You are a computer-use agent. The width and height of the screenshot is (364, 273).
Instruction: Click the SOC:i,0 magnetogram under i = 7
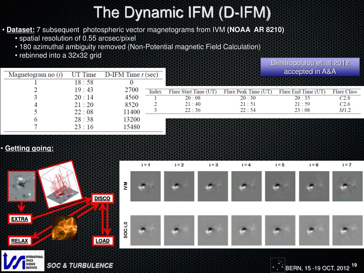click(348, 230)
